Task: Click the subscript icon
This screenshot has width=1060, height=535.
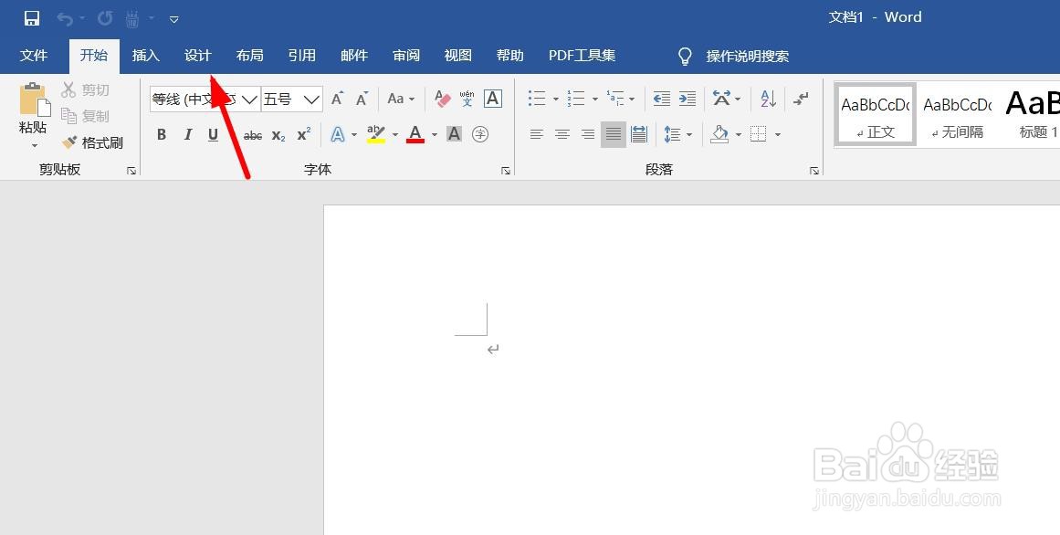Action: coord(277,134)
